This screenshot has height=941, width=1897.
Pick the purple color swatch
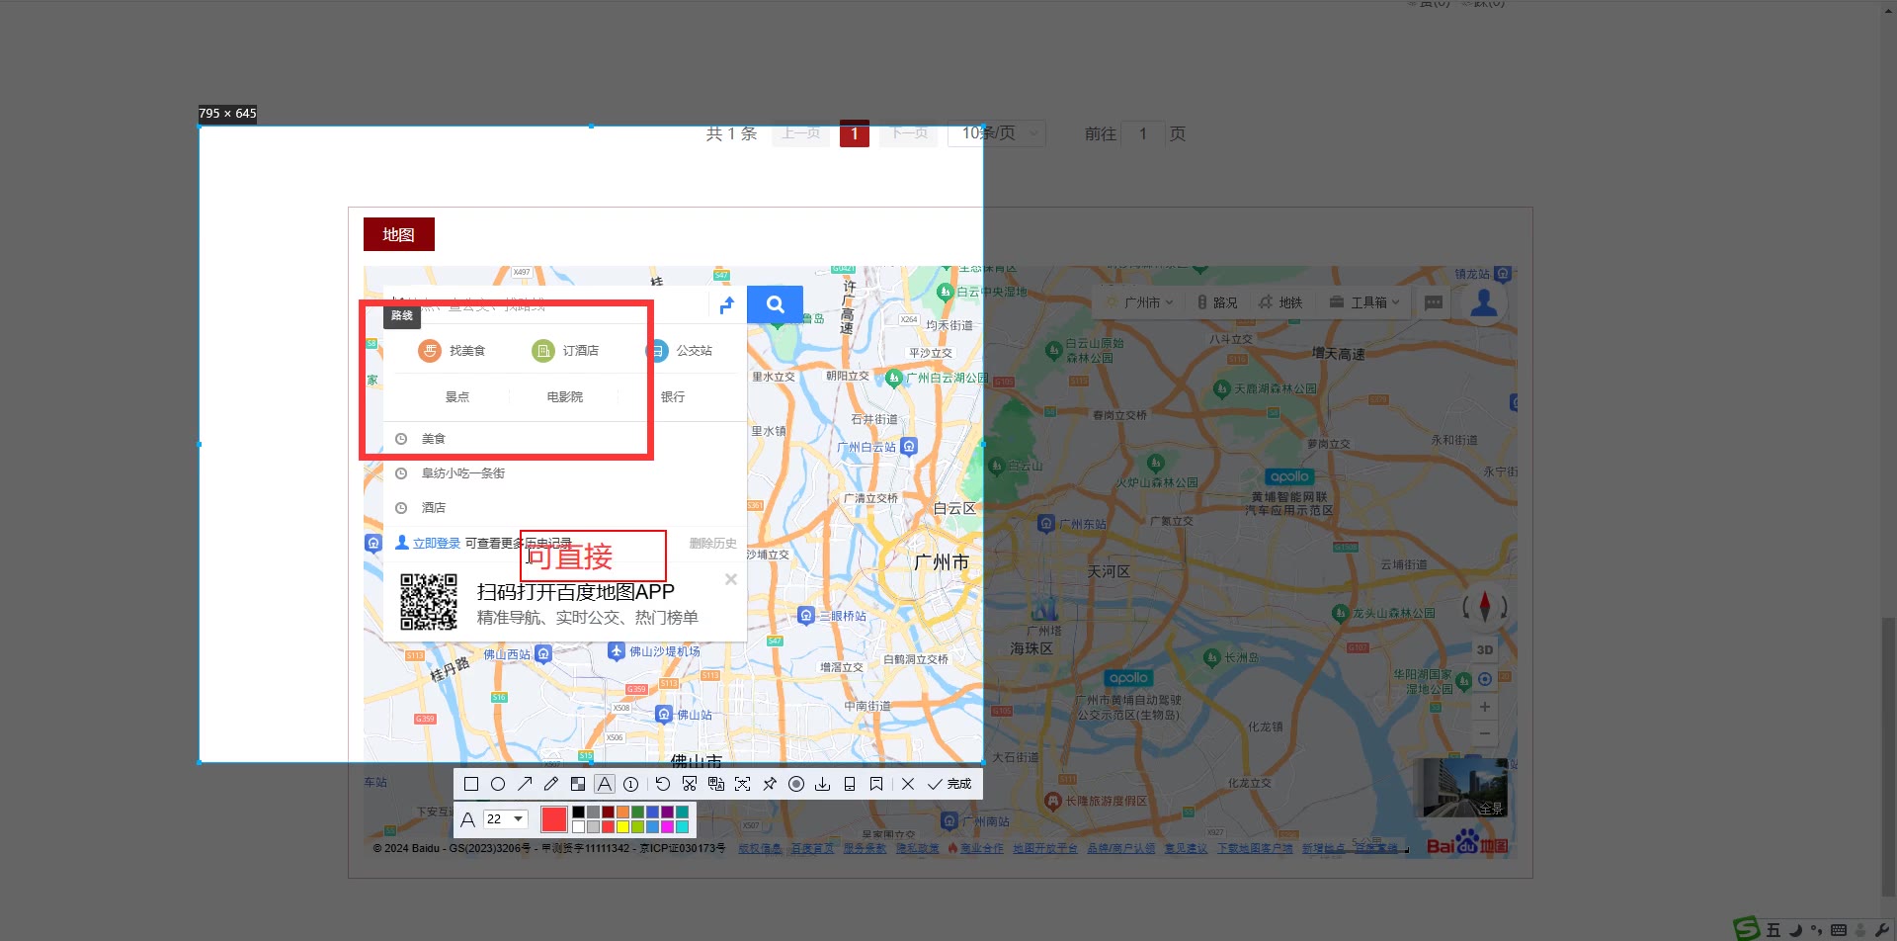[667, 812]
